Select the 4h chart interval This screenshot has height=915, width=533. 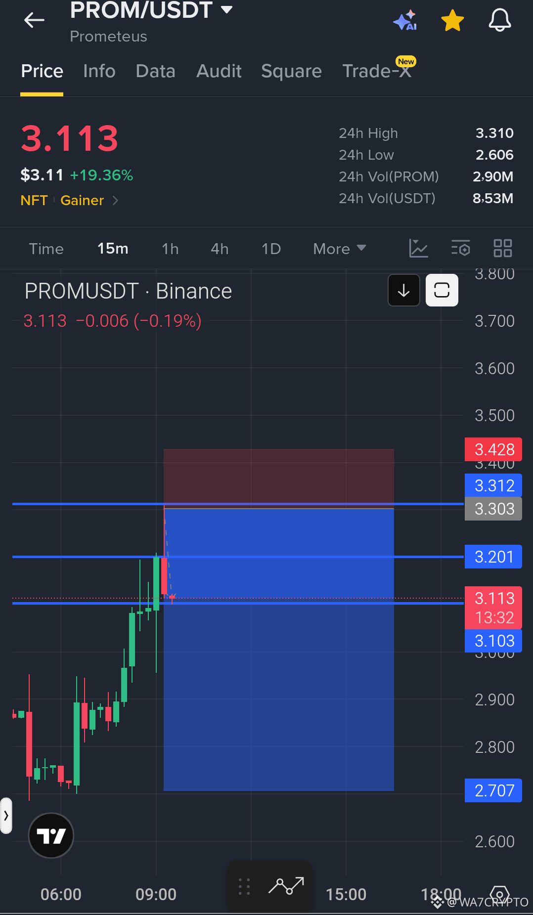(220, 249)
